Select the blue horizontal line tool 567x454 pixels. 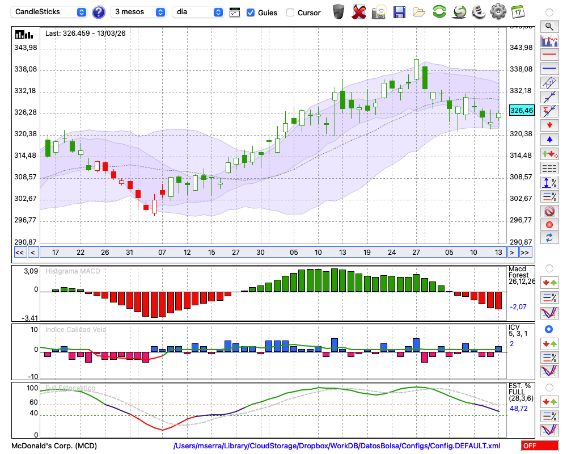tap(549, 69)
